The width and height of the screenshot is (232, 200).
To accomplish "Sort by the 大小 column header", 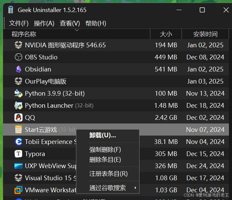I will 166,34.
